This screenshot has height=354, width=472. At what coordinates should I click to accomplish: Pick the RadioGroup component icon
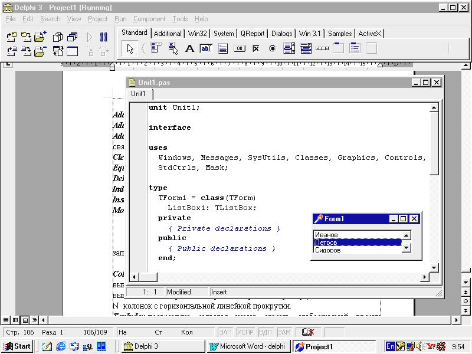tap(355, 48)
